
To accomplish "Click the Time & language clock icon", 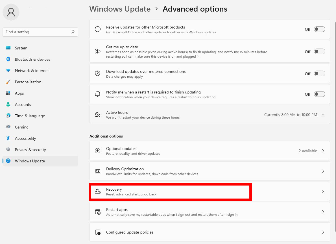I will tap(8, 116).
